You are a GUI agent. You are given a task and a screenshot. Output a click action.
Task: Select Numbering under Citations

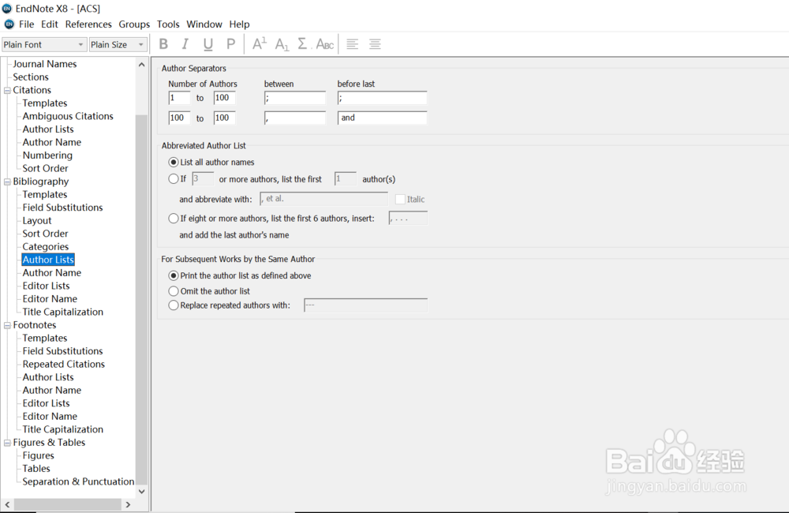coord(47,155)
